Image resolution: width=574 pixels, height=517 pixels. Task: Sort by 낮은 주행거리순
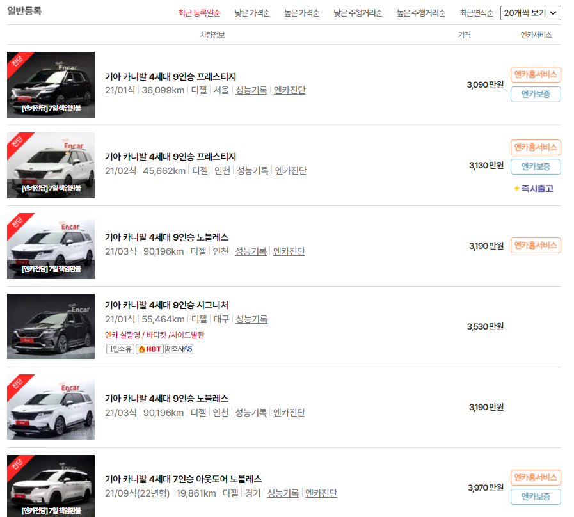358,13
